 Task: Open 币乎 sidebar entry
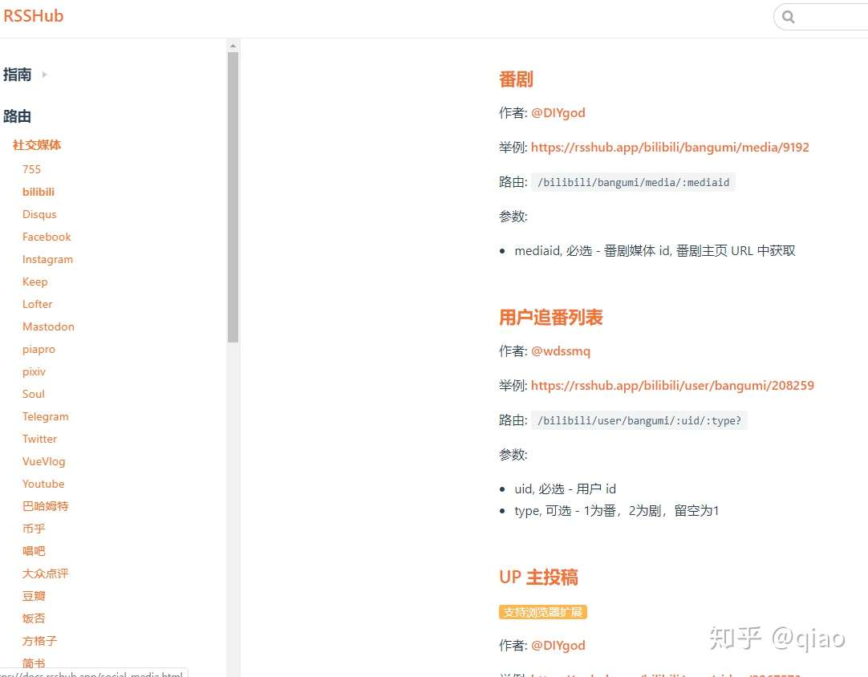pos(34,529)
